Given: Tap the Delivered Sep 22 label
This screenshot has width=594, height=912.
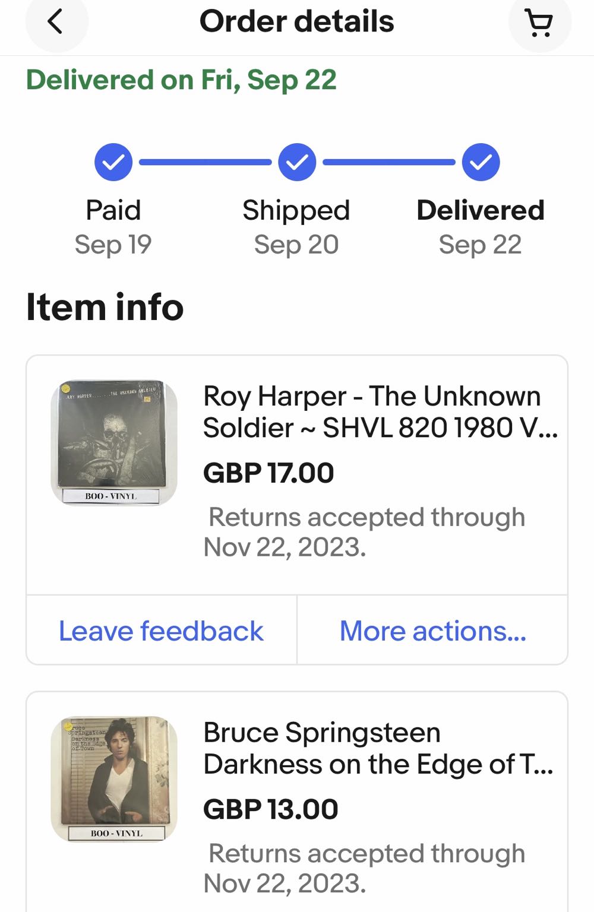Looking at the screenshot, I should point(481,227).
